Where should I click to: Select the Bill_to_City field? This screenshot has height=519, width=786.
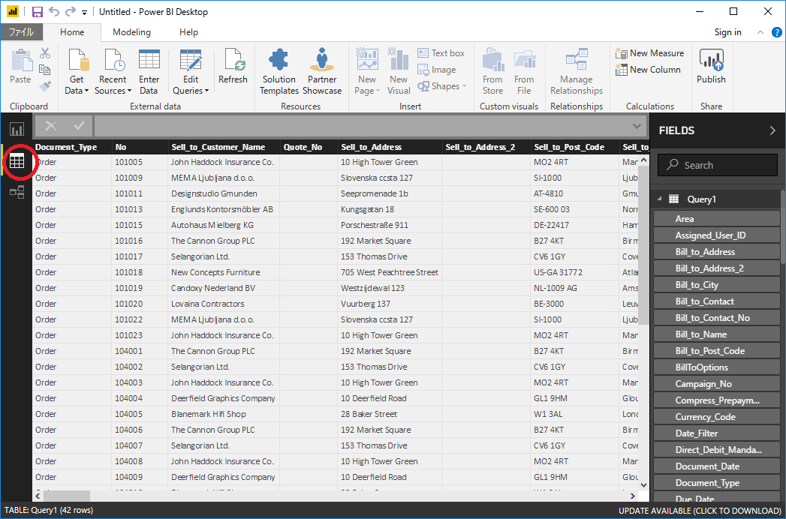717,284
